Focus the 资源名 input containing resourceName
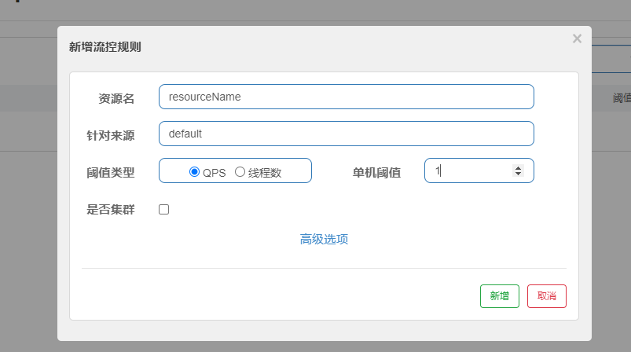This screenshot has height=352, width=631. (x=346, y=97)
